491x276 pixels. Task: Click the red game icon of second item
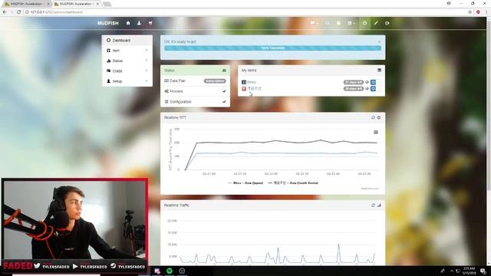coord(244,89)
